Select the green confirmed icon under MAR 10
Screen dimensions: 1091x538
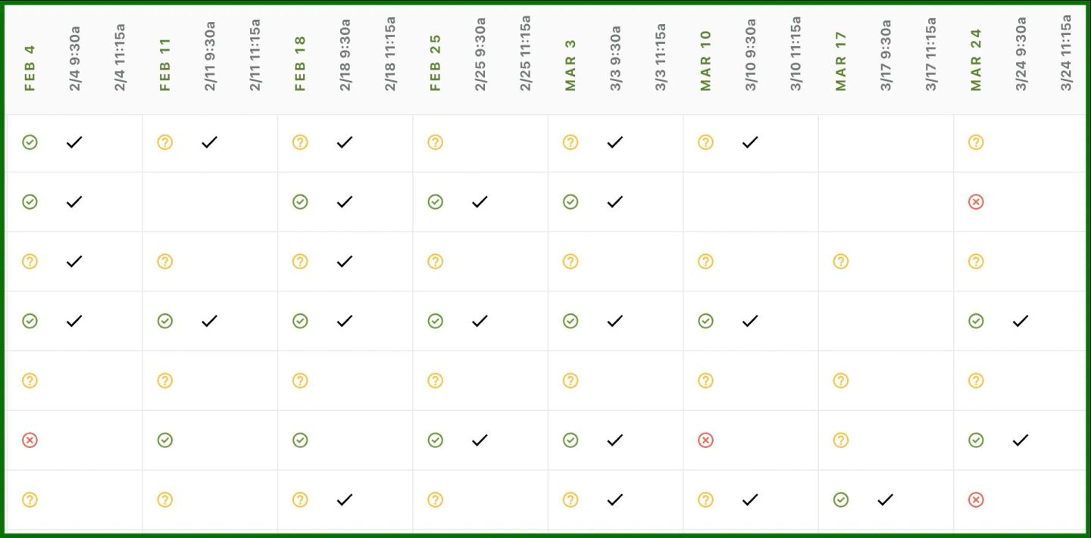pyautogui.click(x=705, y=321)
